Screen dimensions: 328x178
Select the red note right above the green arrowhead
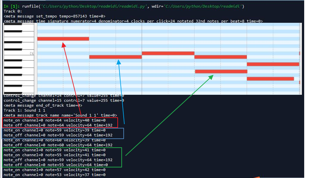pyautogui.click(x=221, y=71)
